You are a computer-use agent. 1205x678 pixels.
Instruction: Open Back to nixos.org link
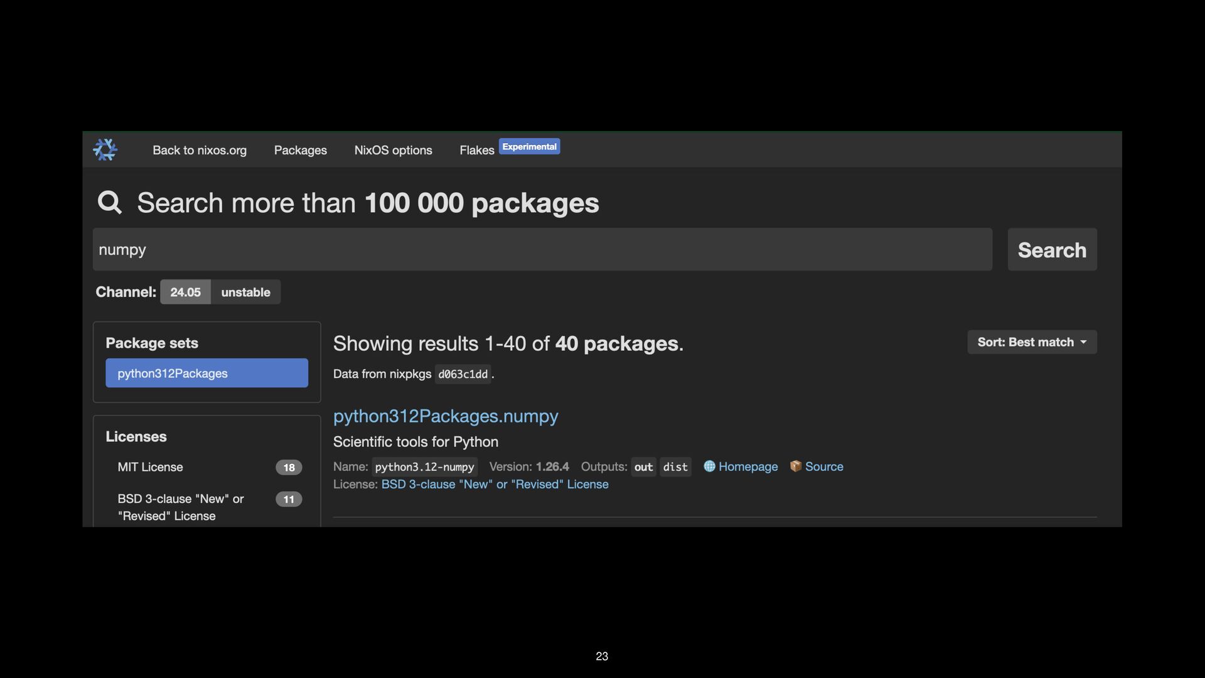(200, 150)
